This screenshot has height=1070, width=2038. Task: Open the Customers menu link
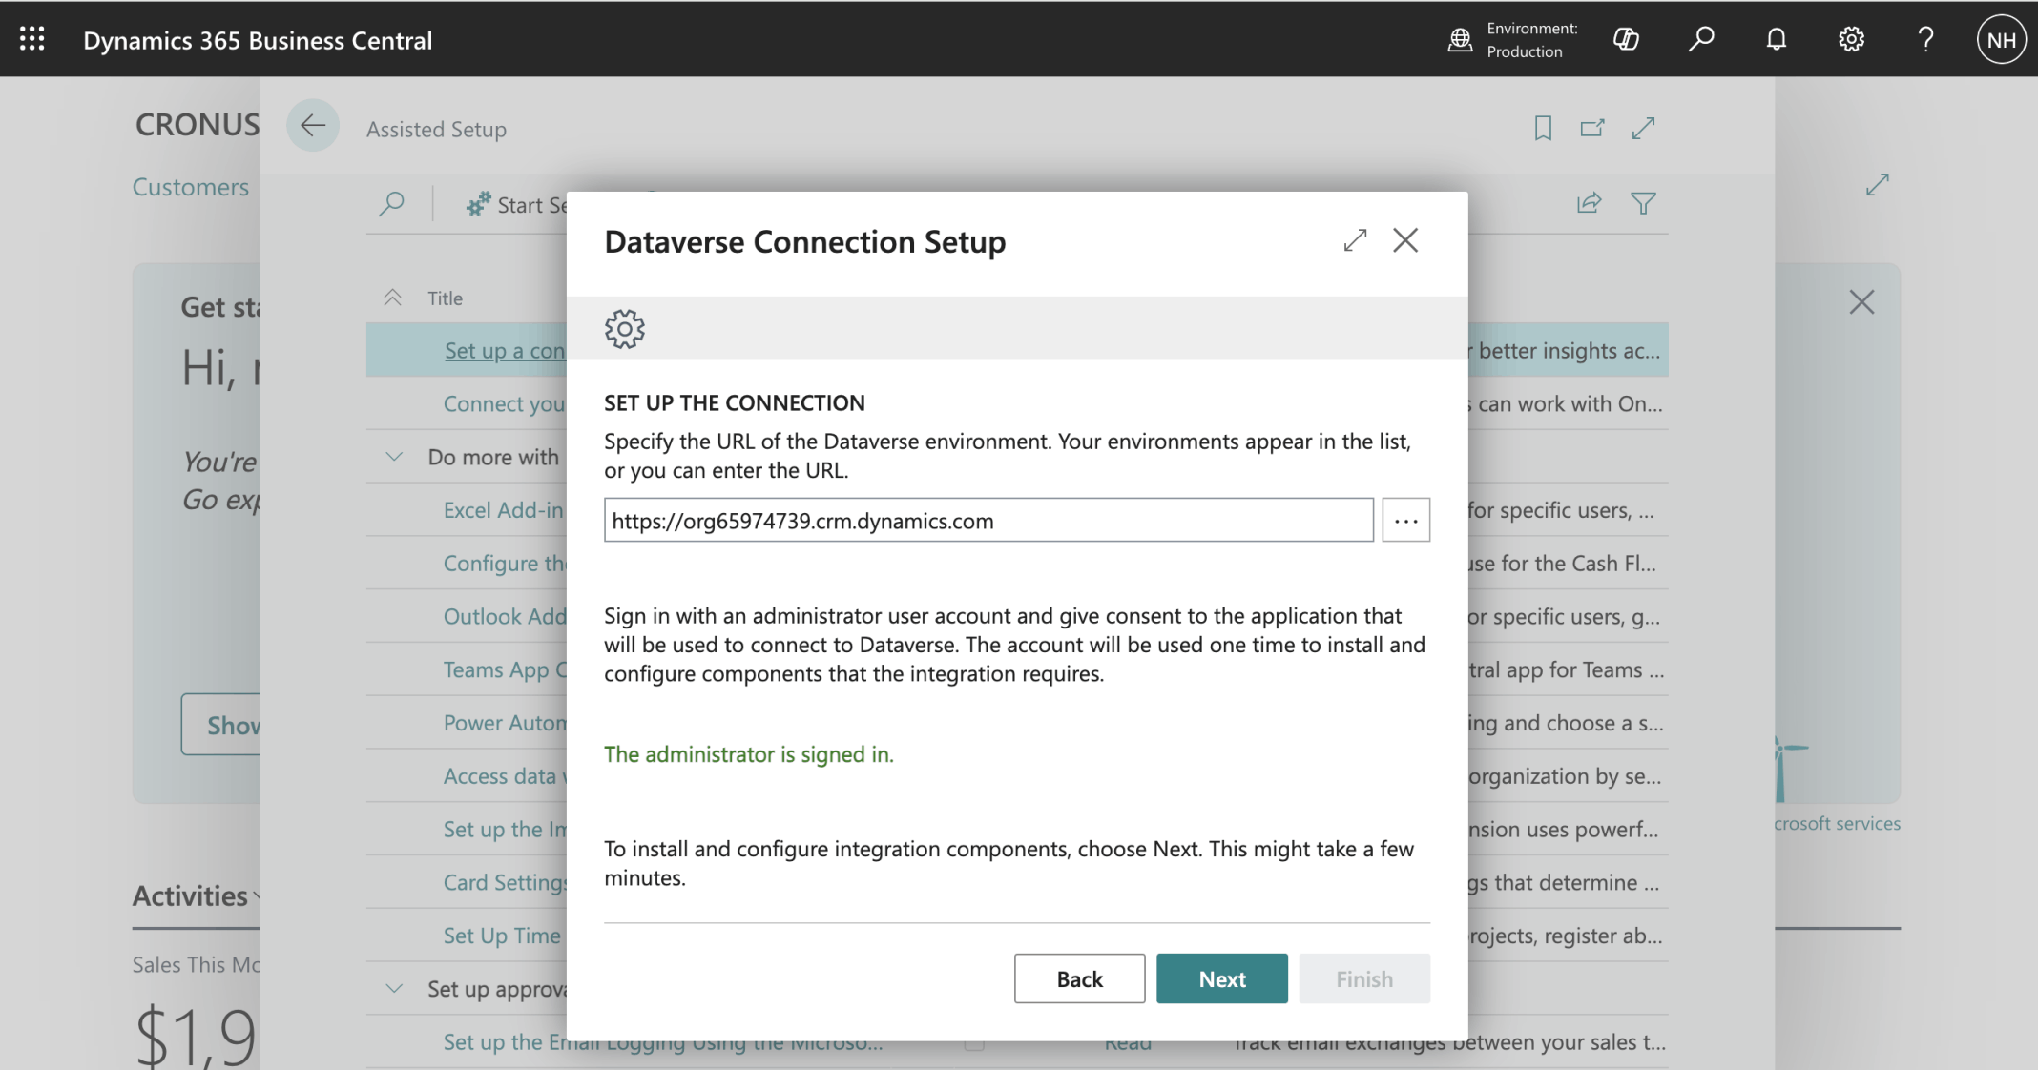[x=190, y=187]
